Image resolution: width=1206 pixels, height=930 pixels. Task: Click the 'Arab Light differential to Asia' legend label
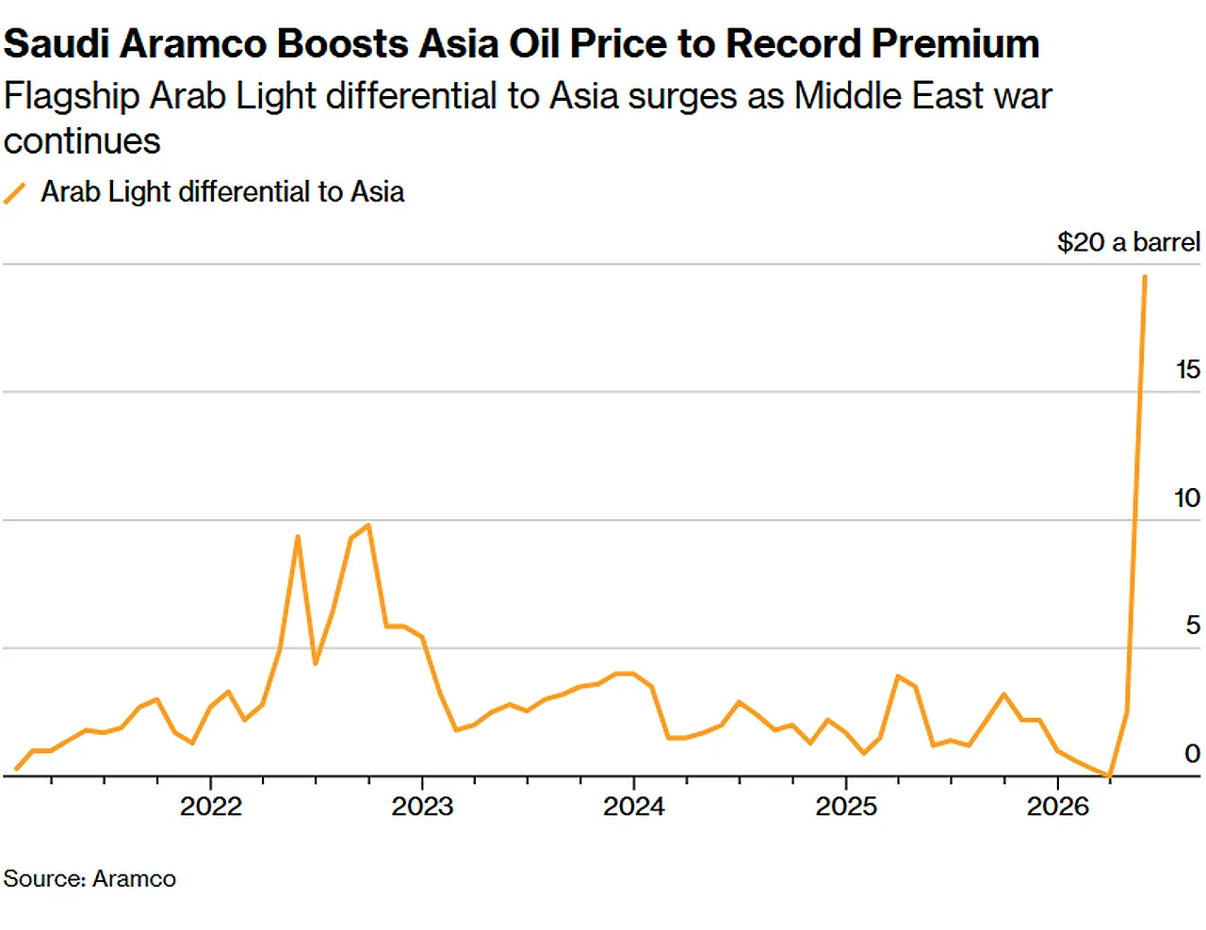click(222, 192)
